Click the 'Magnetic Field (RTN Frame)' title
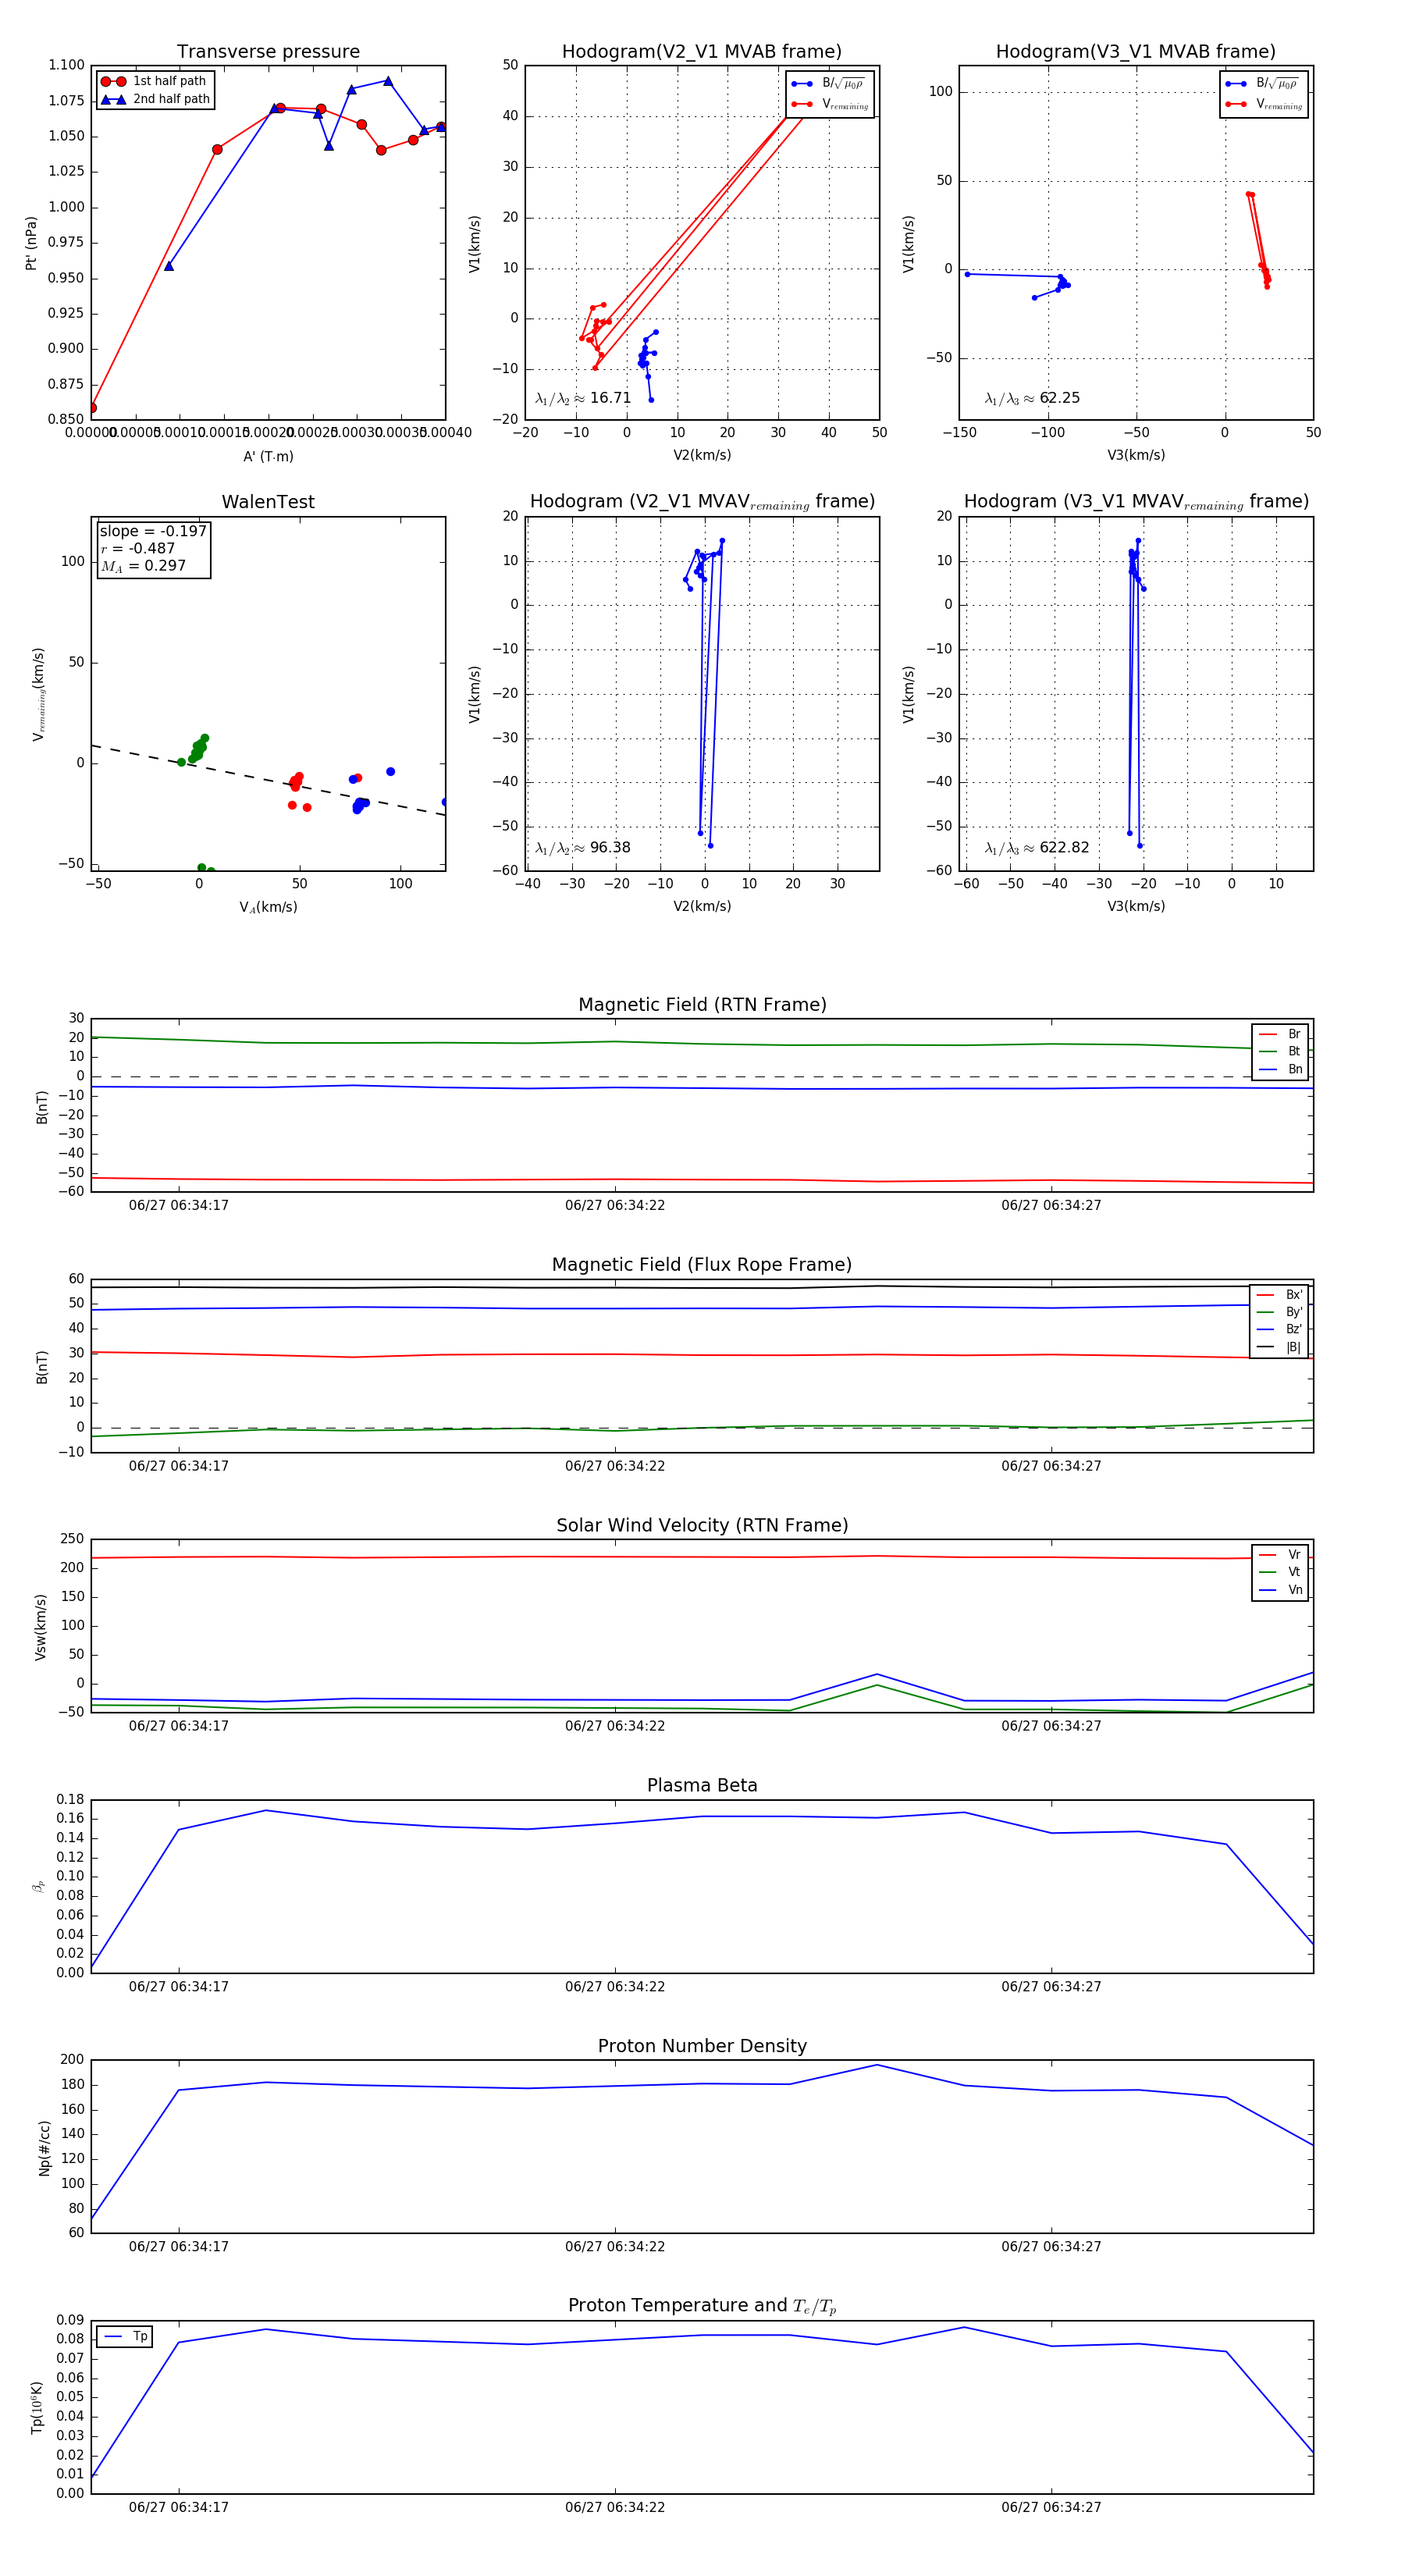 tap(702, 1005)
